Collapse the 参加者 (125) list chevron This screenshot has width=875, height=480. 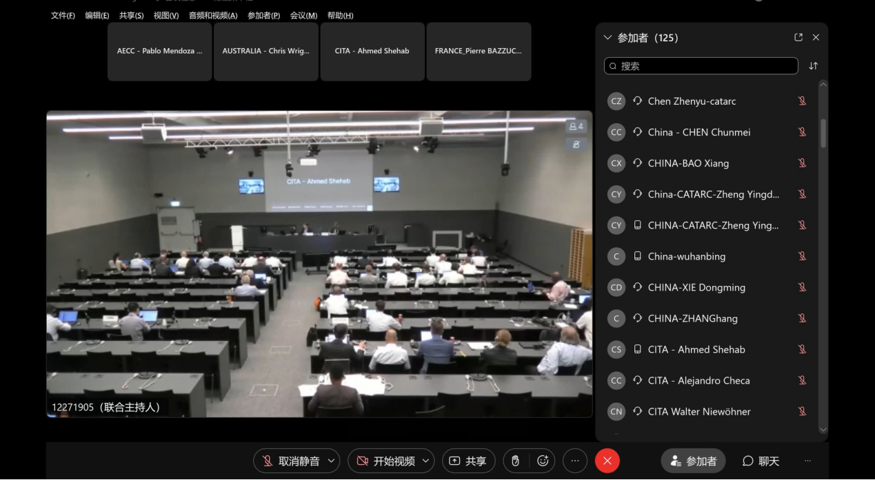click(607, 38)
